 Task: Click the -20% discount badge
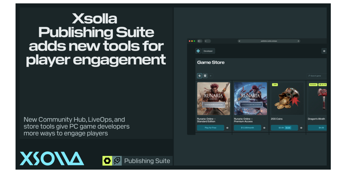click(275, 84)
